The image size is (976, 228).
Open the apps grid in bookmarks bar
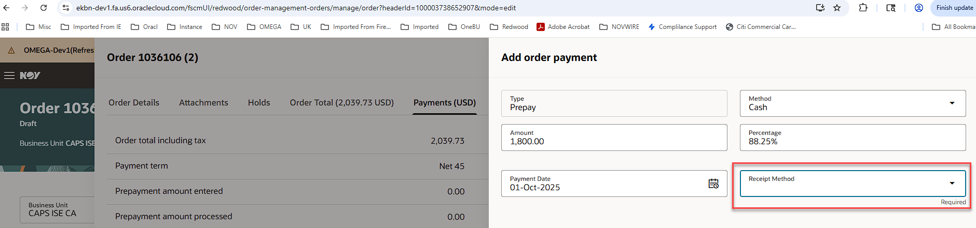click(x=6, y=27)
